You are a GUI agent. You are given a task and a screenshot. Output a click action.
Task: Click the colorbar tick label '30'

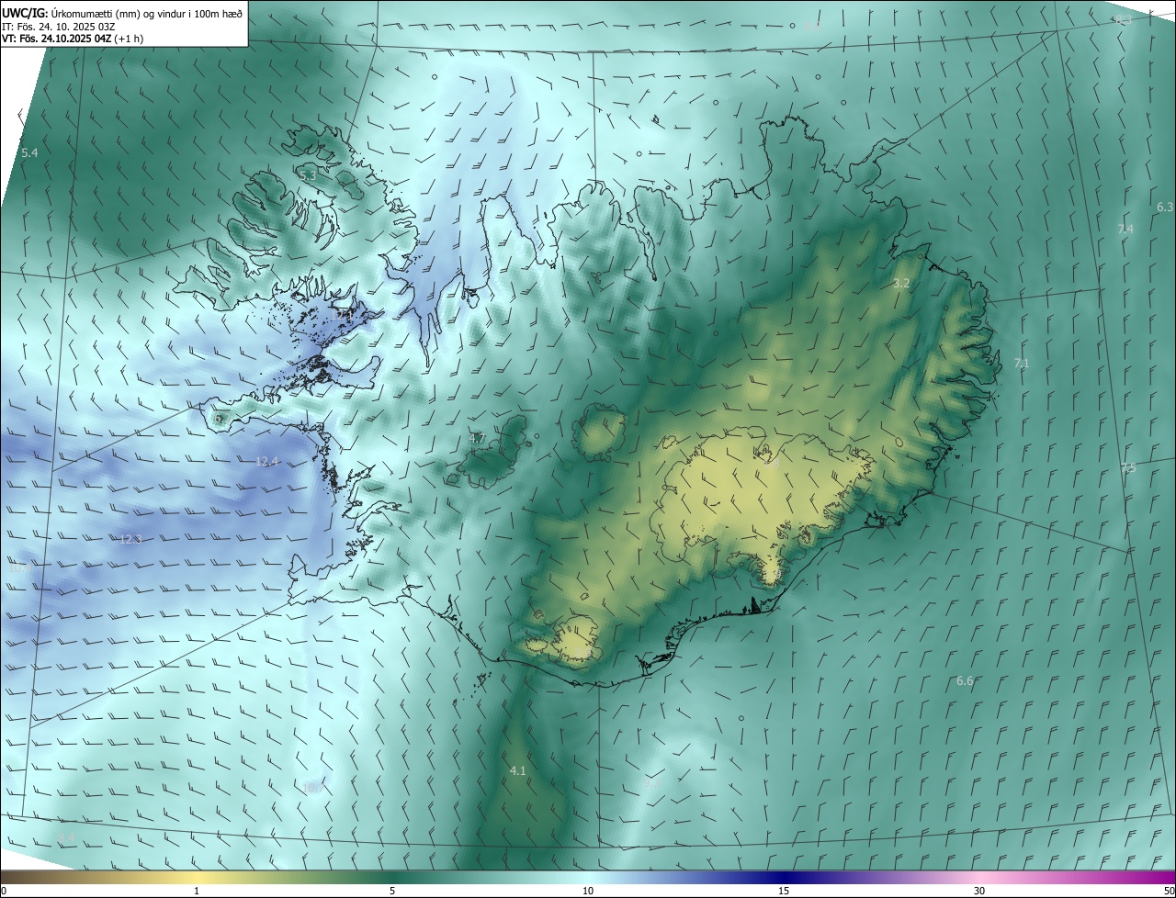(979, 891)
